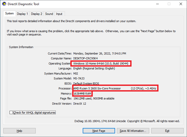Minimize the DirectX Diagnostic Tool window
The height and width of the screenshot is (137, 187).
click(x=157, y=4)
